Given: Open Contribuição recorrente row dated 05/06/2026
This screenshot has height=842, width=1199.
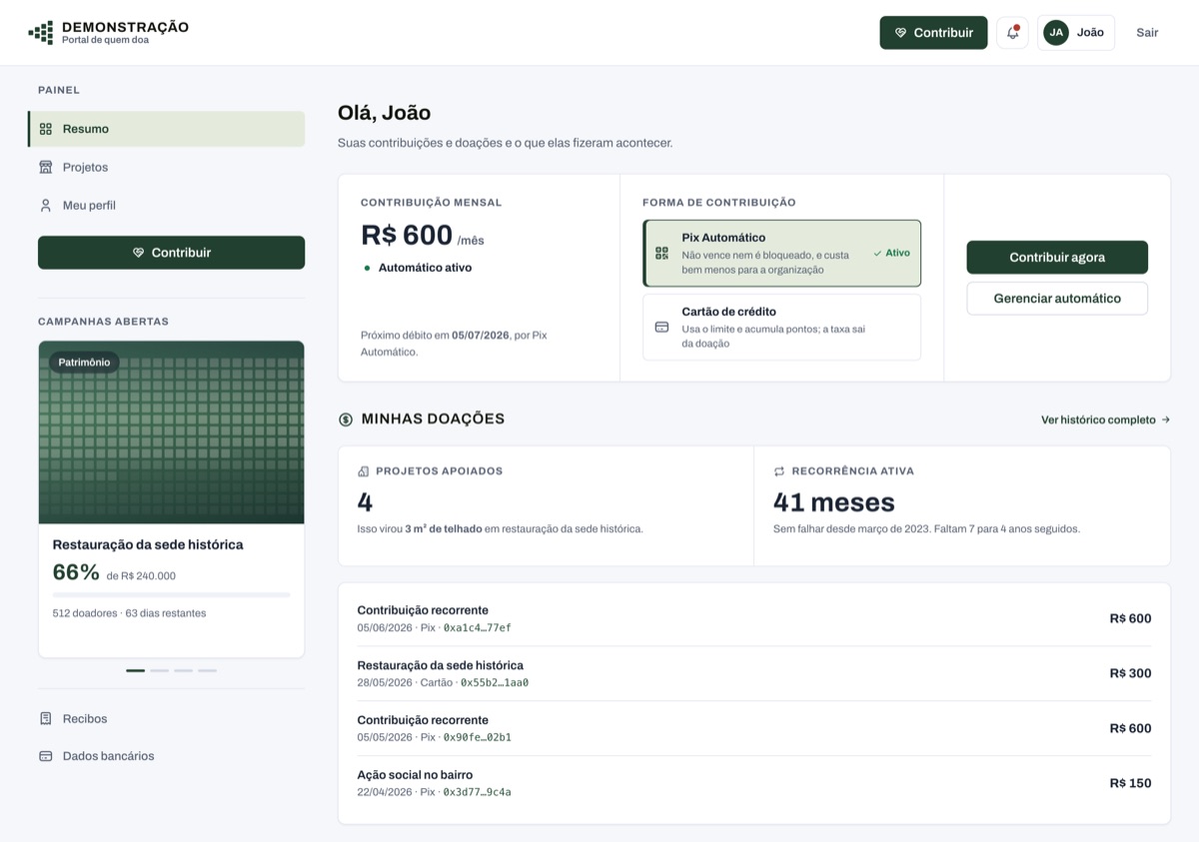Looking at the screenshot, I should [x=754, y=618].
